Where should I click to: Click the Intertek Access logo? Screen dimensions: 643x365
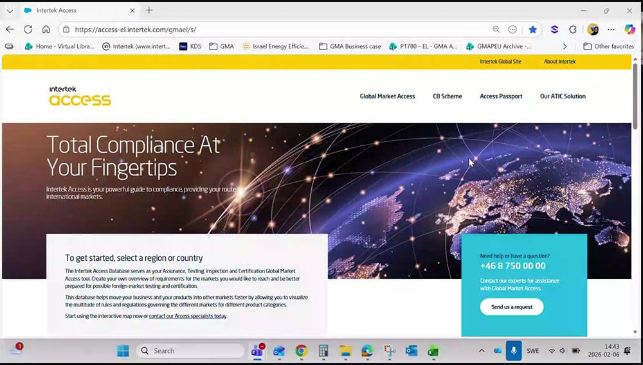(x=80, y=96)
